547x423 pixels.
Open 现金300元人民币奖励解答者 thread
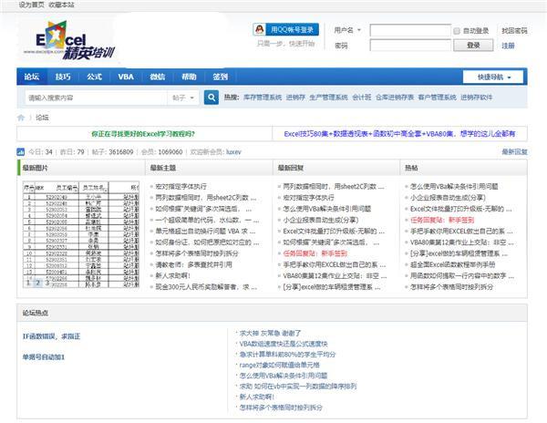click(206, 287)
